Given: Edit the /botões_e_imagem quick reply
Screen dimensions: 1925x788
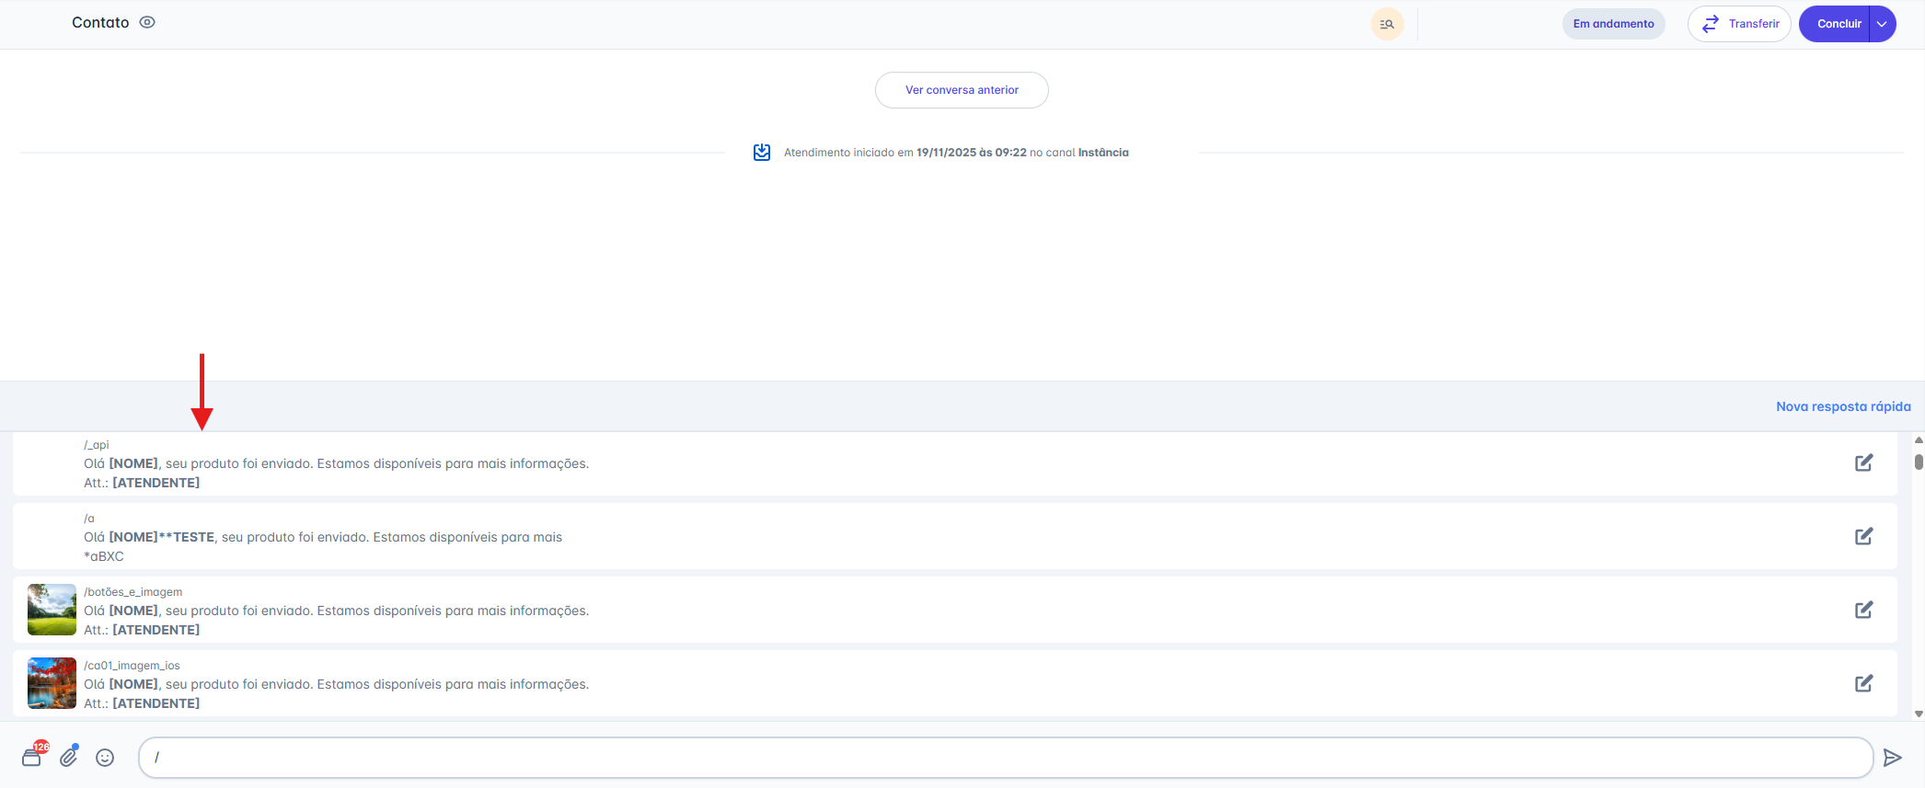Looking at the screenshot, I should pos(1863,611).
